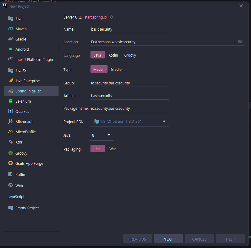
Task: Select the Quarkus project category
Action: [31, 111]
